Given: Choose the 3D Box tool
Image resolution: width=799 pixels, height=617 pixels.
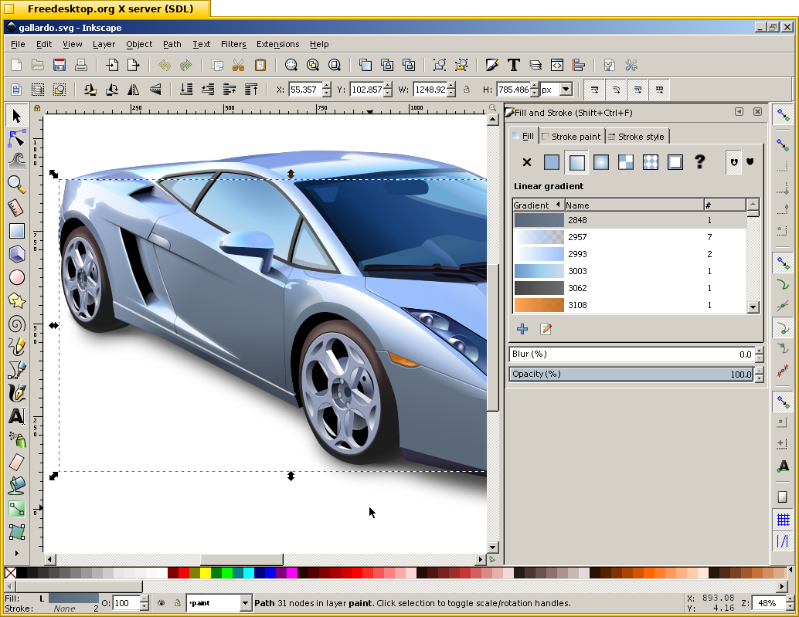Looking at the screenshot, I should [17, 254].
